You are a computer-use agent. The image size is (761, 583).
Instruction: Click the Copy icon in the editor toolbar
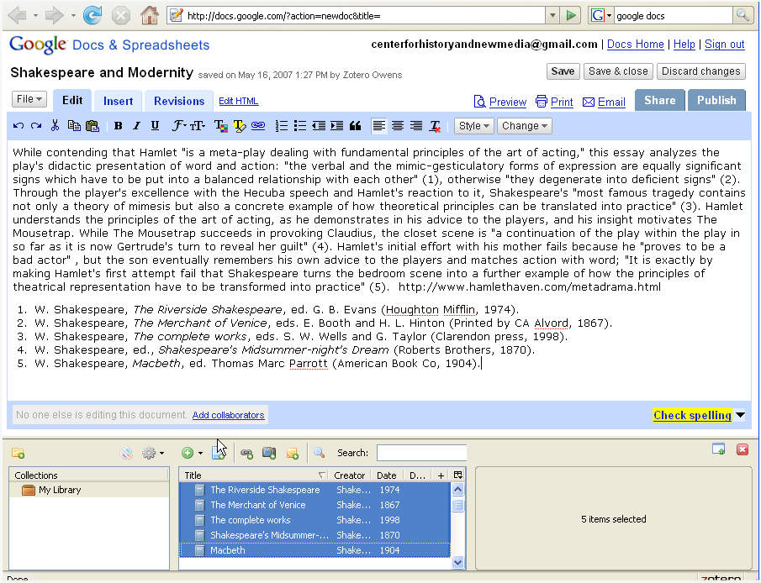click(74, 126)
